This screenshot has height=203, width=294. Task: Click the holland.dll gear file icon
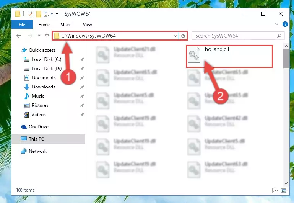[194, 55]
